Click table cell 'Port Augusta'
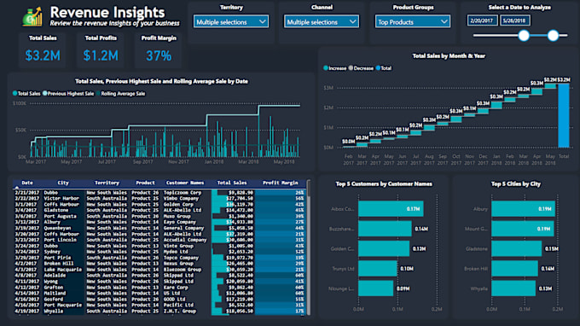 pos(60,216)
